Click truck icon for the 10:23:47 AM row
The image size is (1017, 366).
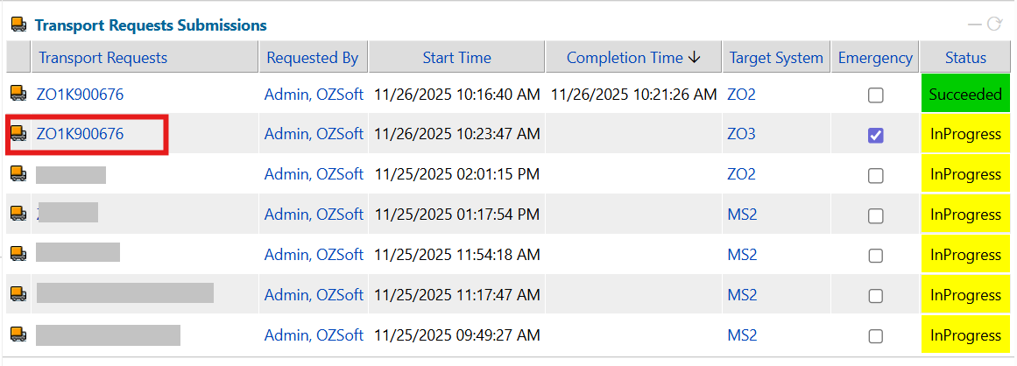tap(18, 134)
